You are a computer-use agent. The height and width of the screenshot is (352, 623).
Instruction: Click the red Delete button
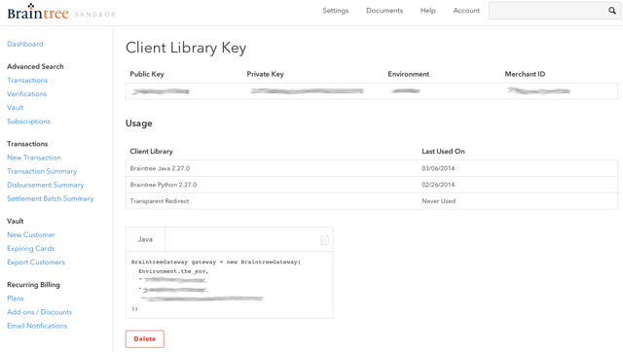pos(145,339)
